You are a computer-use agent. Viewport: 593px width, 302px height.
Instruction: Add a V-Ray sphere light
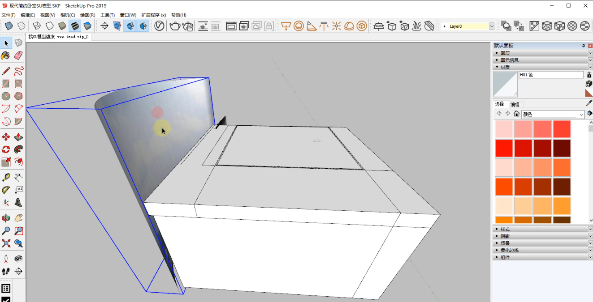pyautogui.click(x=299, y=26)
